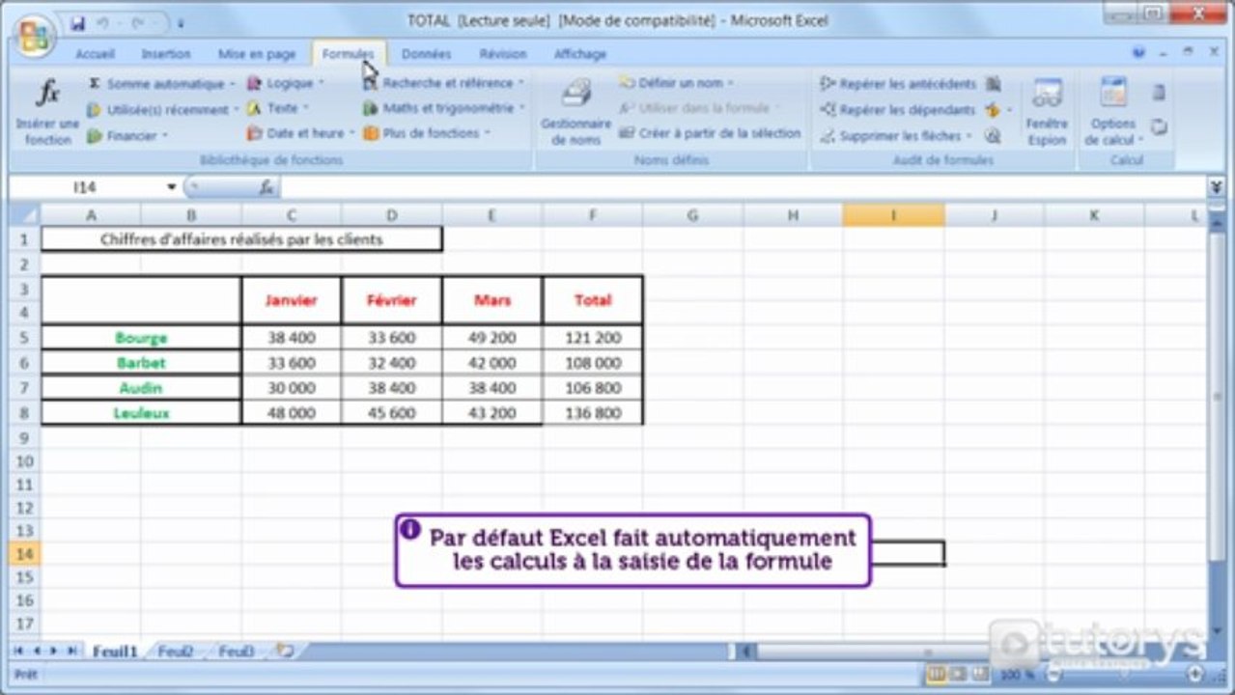Click the Vérification des erreurs icon

(993, 110)
